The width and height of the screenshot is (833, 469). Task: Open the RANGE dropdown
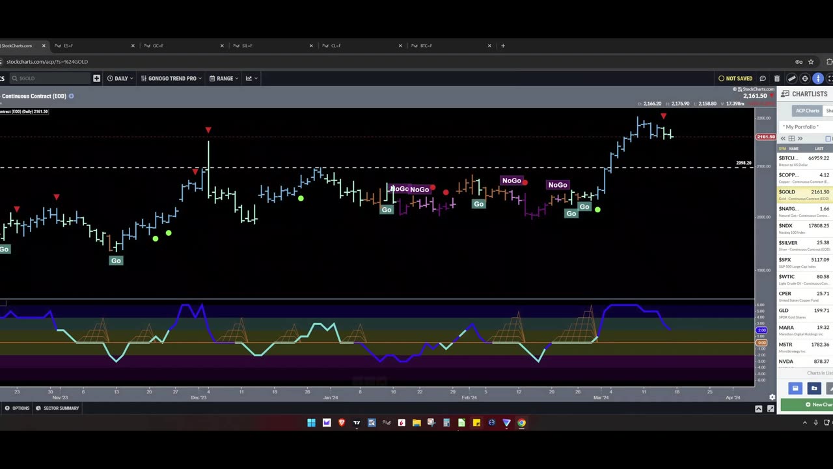tap(225, 78)
